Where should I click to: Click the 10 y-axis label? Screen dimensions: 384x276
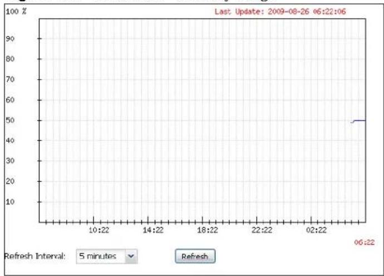[x=10, y=202]
